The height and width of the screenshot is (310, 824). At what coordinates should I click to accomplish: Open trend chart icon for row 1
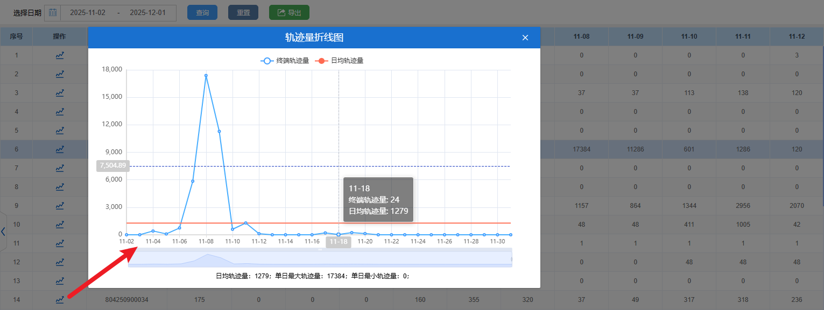[x=60, y=55]
